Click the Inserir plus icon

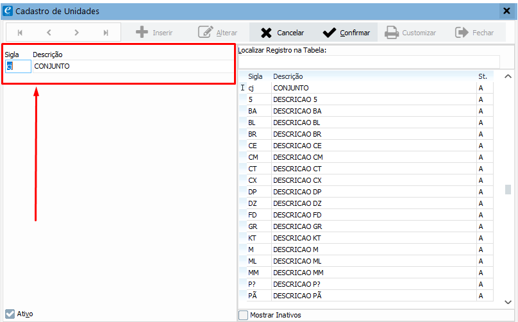[142, 33]
